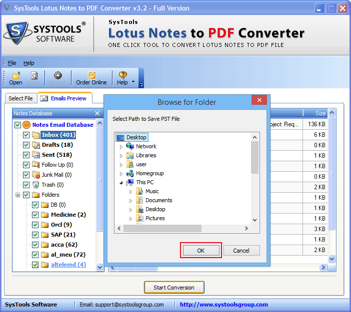Toggle the Notes Email Database checkbox
The width and height of the screenshot is (351, 312).
tap(17, 125)
